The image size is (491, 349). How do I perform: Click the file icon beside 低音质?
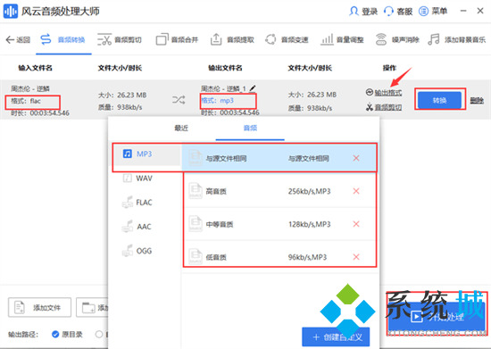196,257
